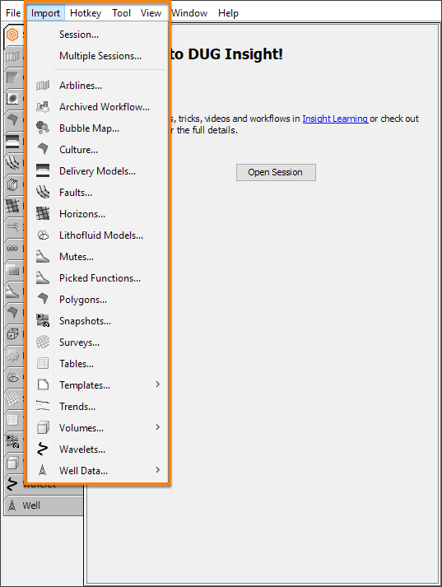Select Faults... text entry
This screenshot has height=587, width=442.
76,193
